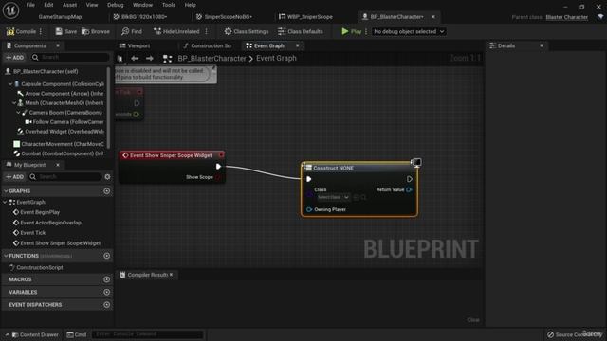
Task: Open the Debug menu
Action: click(116, 5)
